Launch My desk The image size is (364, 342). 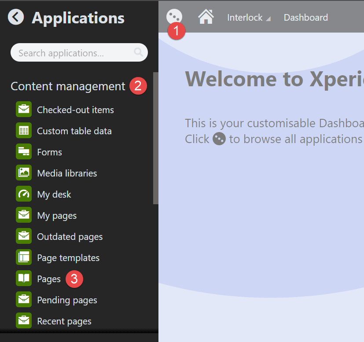click(x=54, y=195)
